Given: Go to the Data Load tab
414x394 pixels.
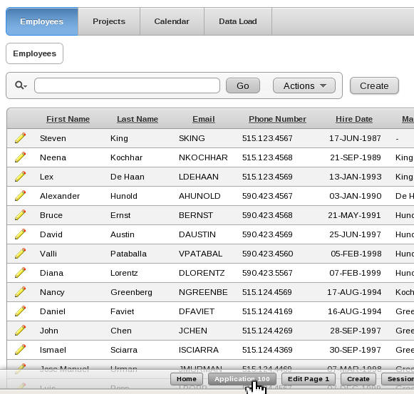Looking at the screenshot, I should coord(238,21).
